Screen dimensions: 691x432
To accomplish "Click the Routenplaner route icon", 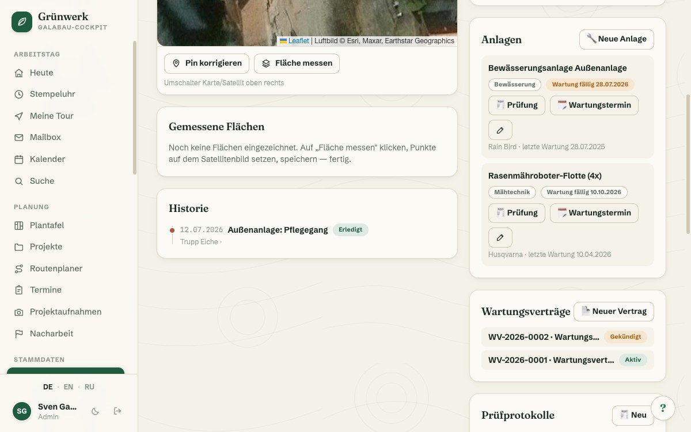I will point(19,268).
